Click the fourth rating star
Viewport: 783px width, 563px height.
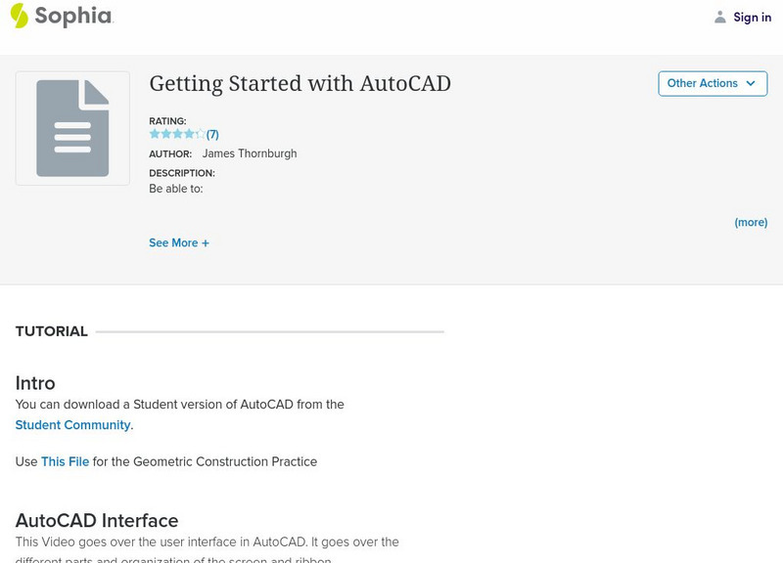pos(190,134)
